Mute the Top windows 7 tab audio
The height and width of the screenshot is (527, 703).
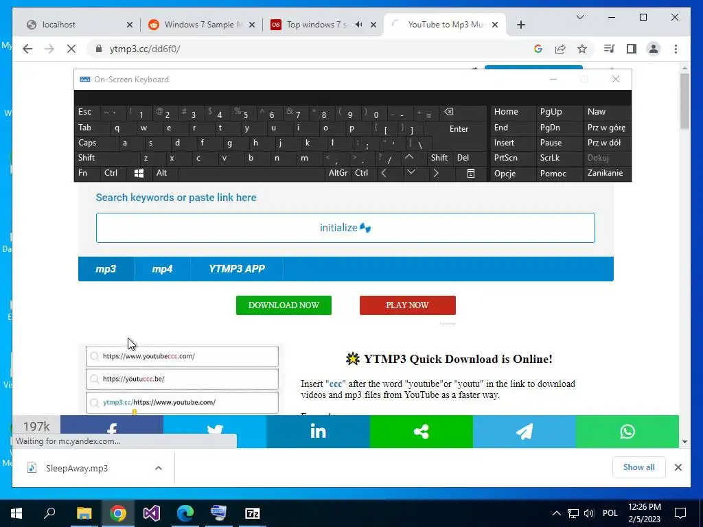(x=358, y=25)
